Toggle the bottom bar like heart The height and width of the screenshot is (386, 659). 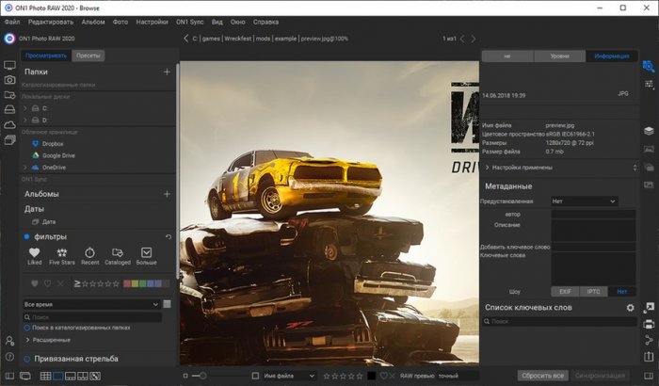click(384, 376)
